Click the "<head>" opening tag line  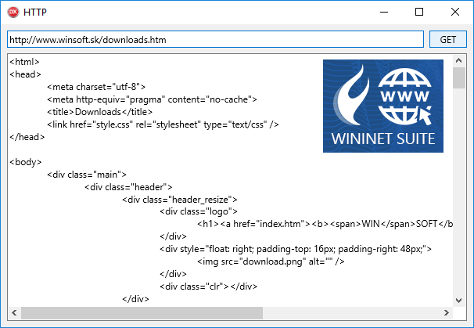[25, 74]
